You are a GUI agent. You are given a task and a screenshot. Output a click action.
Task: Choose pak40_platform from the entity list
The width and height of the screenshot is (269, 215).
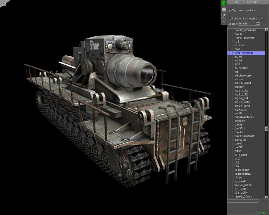245,136
